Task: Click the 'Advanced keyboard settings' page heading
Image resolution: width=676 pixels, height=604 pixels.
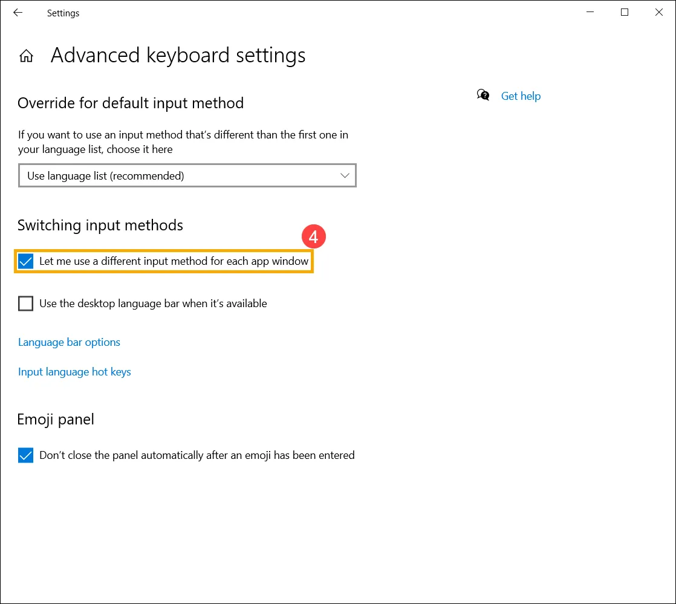Action: [x=178, y=56]
